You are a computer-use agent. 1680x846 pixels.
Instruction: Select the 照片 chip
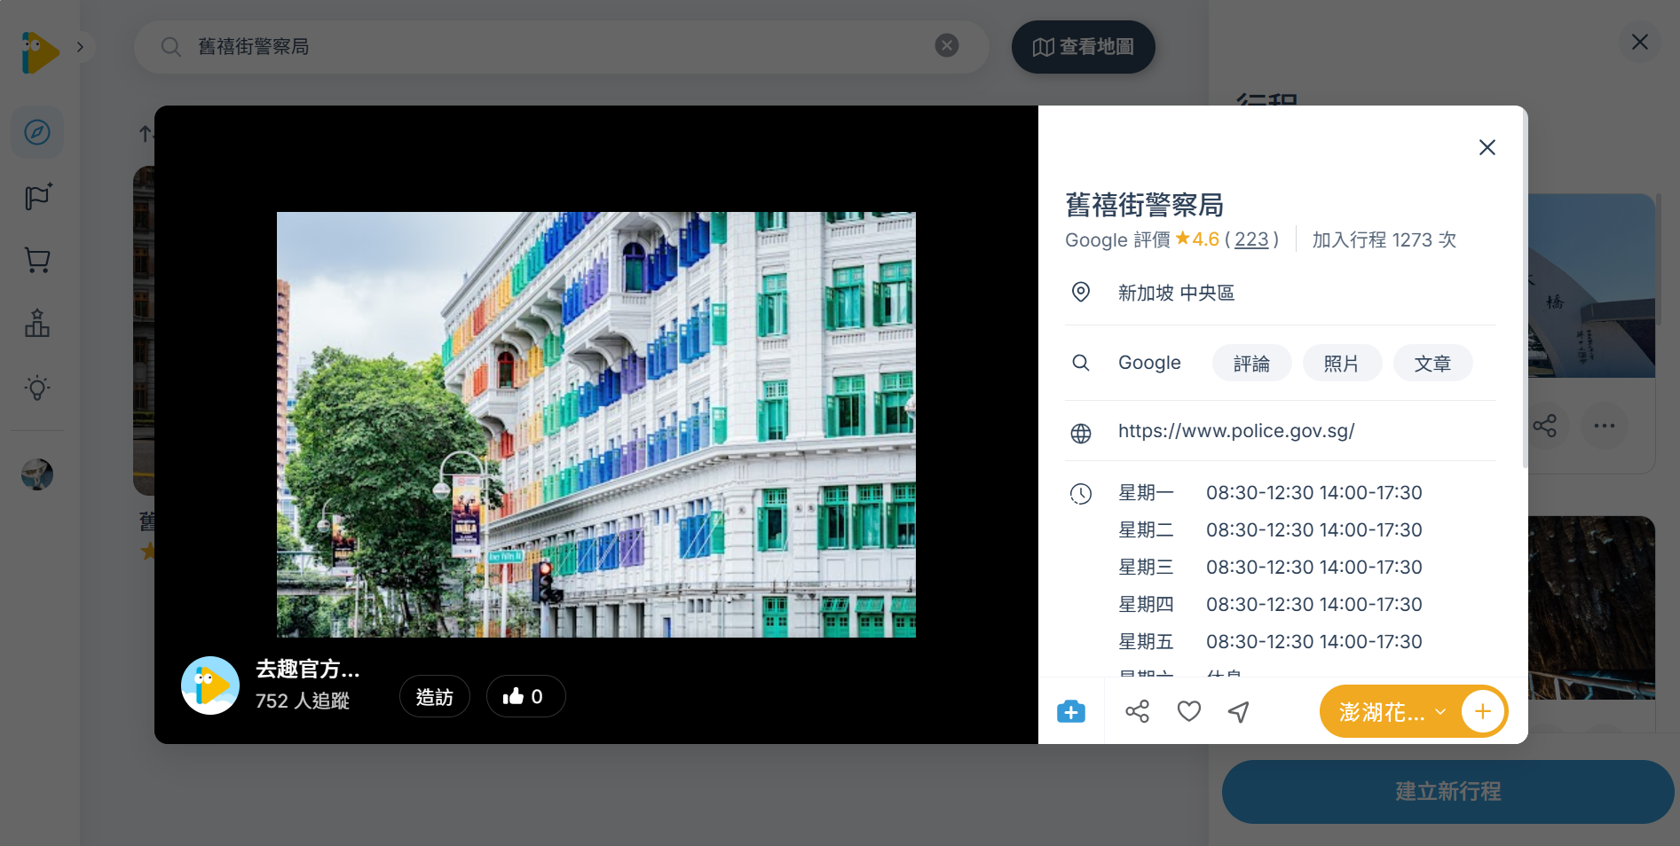1342,364
